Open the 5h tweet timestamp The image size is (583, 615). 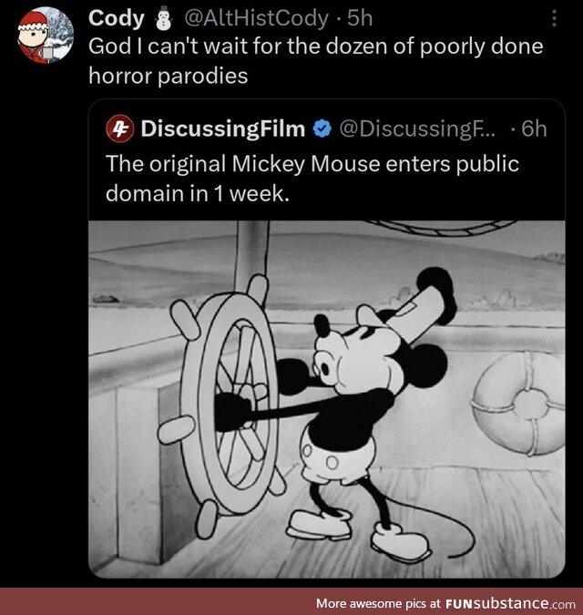(360, 18)
